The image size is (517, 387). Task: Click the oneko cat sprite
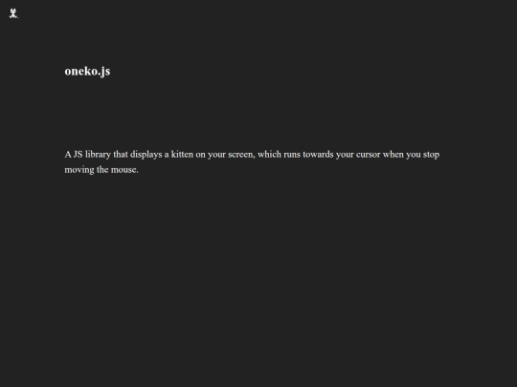pos(13,13)
